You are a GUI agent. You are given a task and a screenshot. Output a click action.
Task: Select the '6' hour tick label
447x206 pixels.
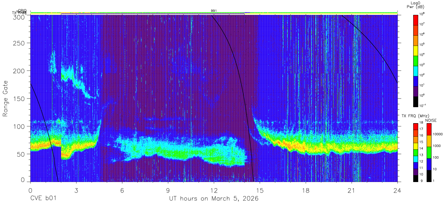click(x=122, y=190)
